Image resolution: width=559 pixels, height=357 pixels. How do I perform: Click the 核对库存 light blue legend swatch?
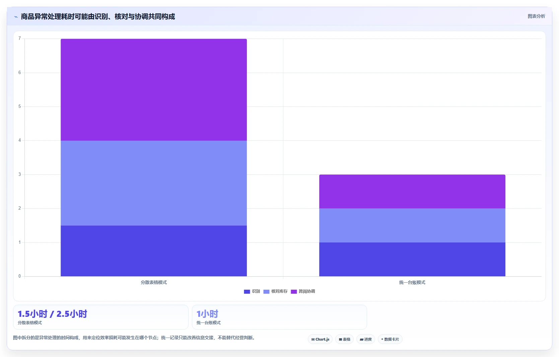(266, 292)
